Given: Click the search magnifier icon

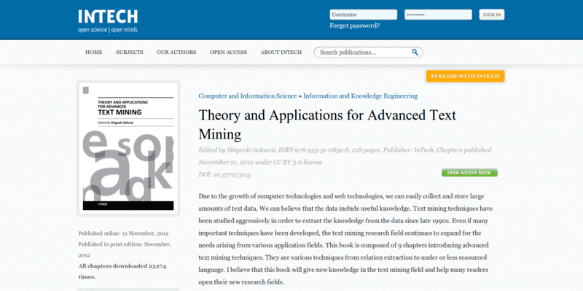Looking at the screenshot, I should point(415,52).
